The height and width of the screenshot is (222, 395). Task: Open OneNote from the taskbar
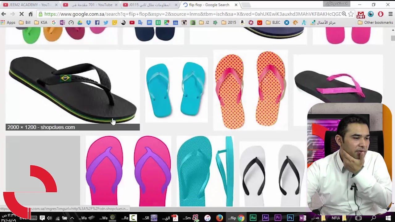[x=302, y=218]
